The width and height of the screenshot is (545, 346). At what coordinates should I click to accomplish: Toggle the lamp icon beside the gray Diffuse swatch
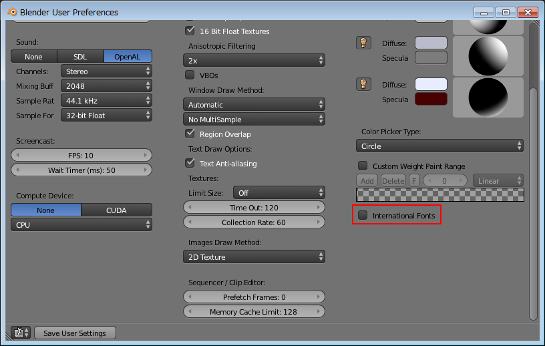click(x=363, y=43)
